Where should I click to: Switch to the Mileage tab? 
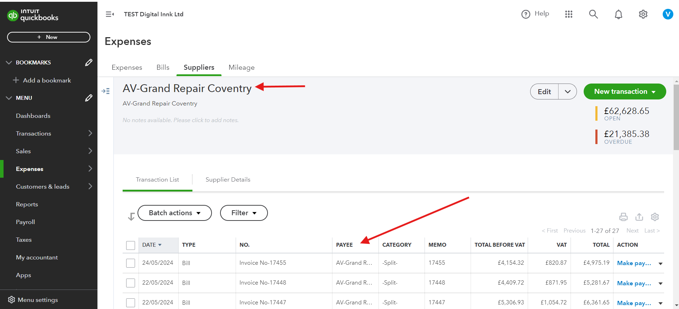click(242, 67)
